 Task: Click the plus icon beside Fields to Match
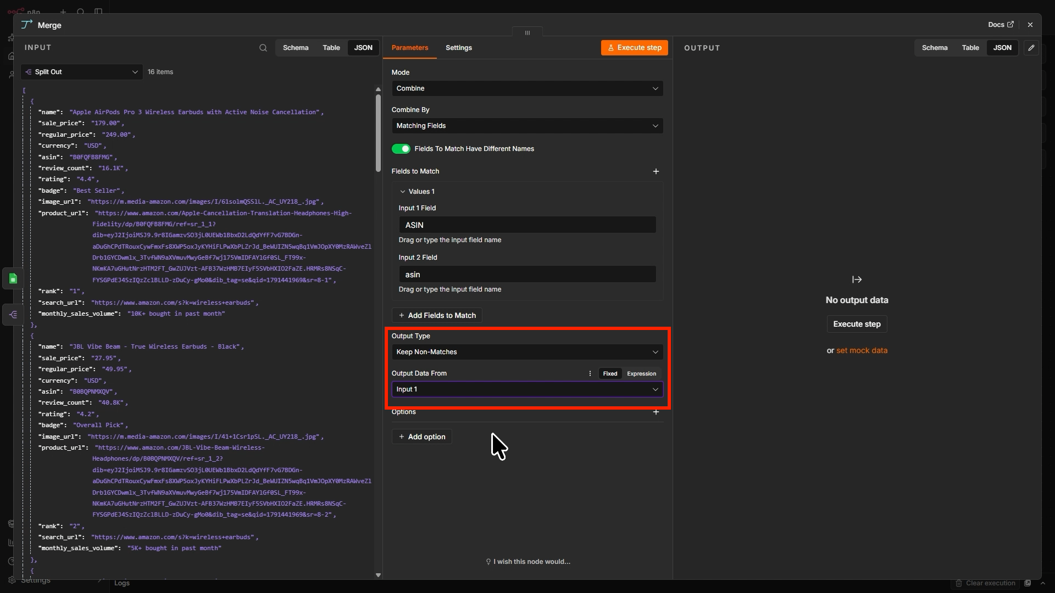coord(656,171)
